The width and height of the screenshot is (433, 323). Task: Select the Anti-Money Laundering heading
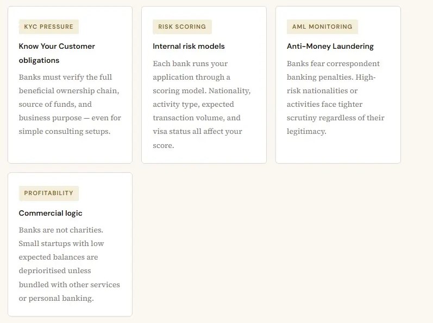tap(330, 46)
